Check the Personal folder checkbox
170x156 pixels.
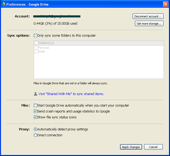[36, 48]
